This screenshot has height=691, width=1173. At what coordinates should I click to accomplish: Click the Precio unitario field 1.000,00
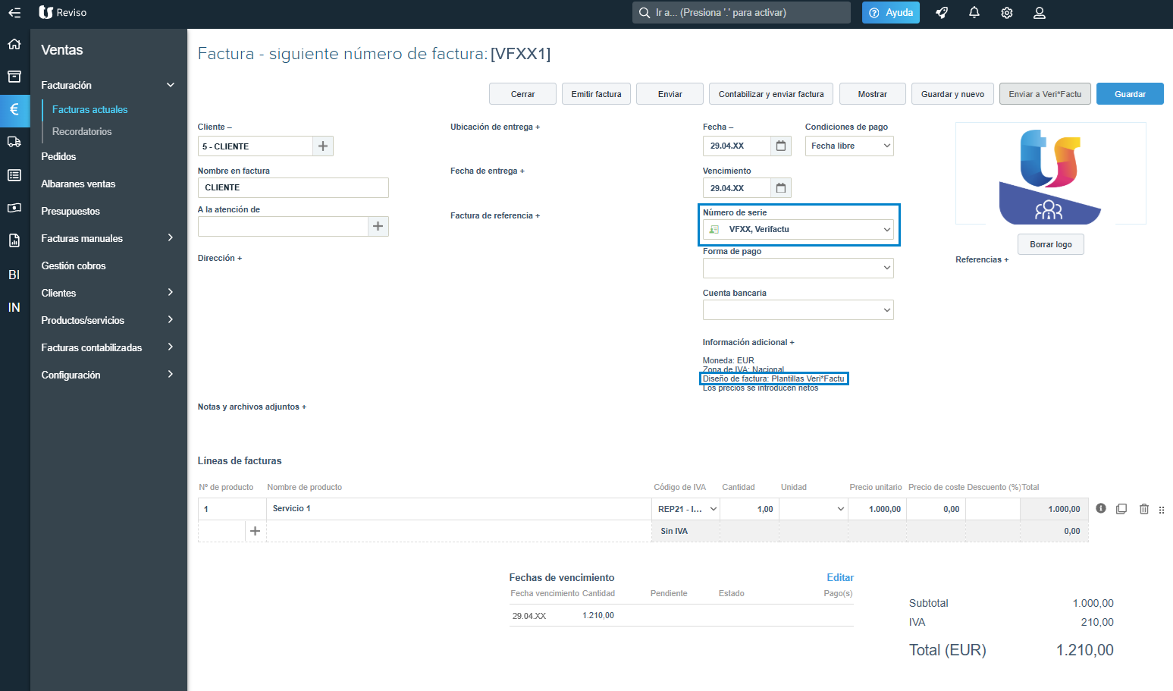pyautogui.click(x=877, y=509)
